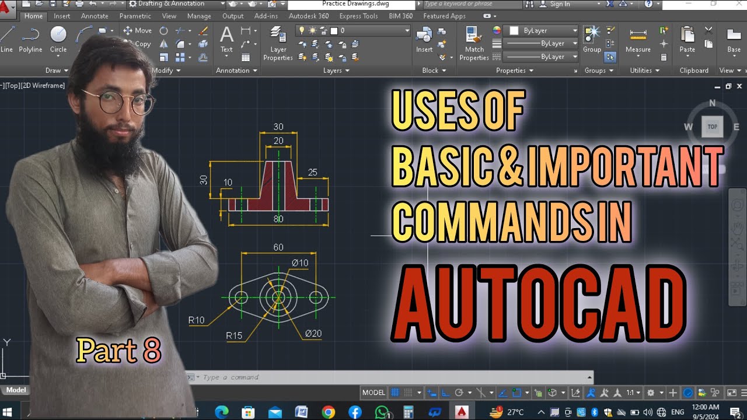Click the Scale tool icon
Viewport: 747px width, 420px height.
(164, 57)
